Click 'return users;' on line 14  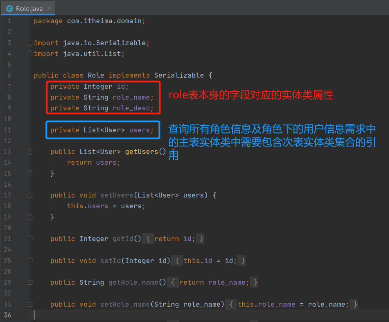pos(94,163)
